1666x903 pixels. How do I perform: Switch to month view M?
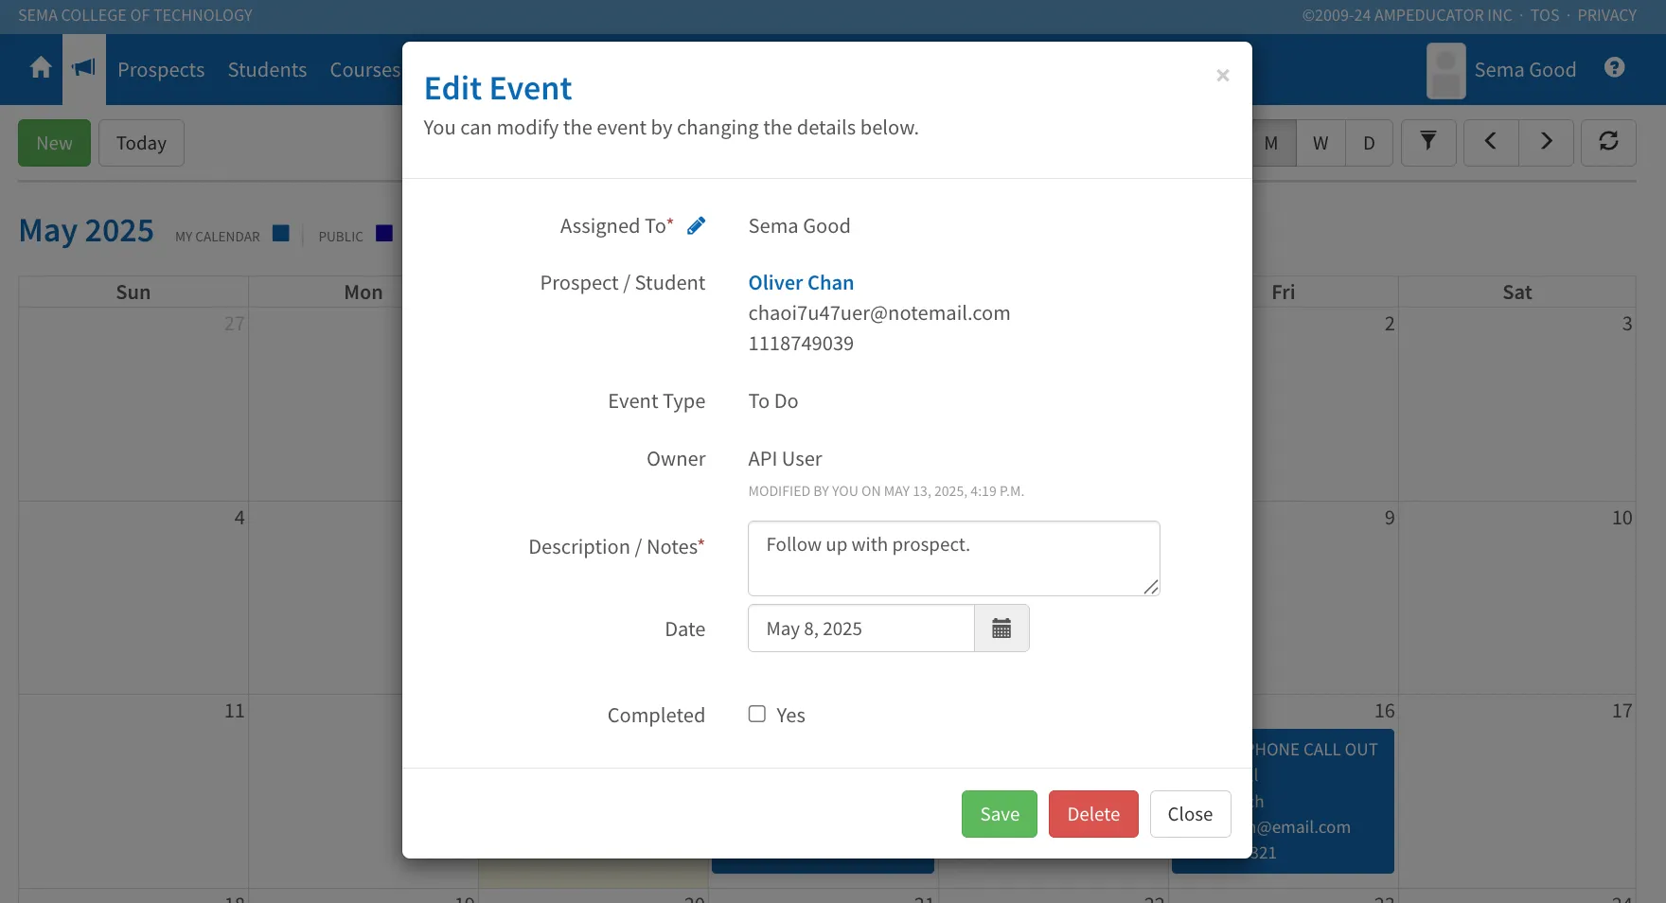pos(1272,143)
